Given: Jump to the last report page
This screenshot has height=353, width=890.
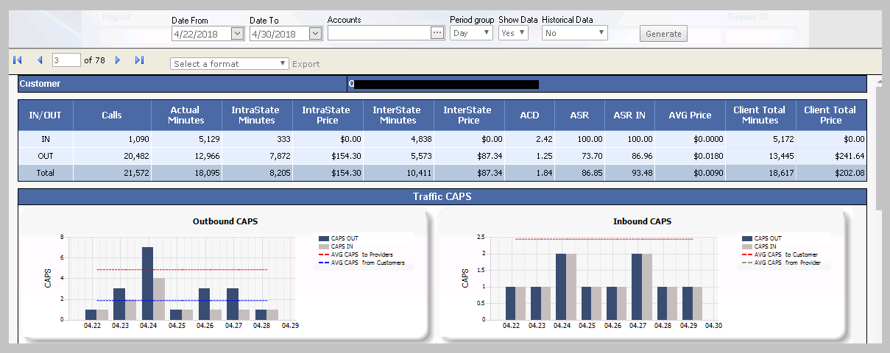Looking at the screenshot, I should click(139, 60).
